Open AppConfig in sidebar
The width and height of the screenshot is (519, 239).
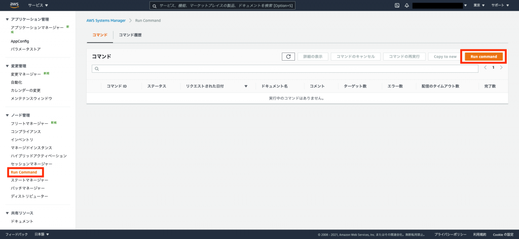pyautogui.click(x=20, y=41)
